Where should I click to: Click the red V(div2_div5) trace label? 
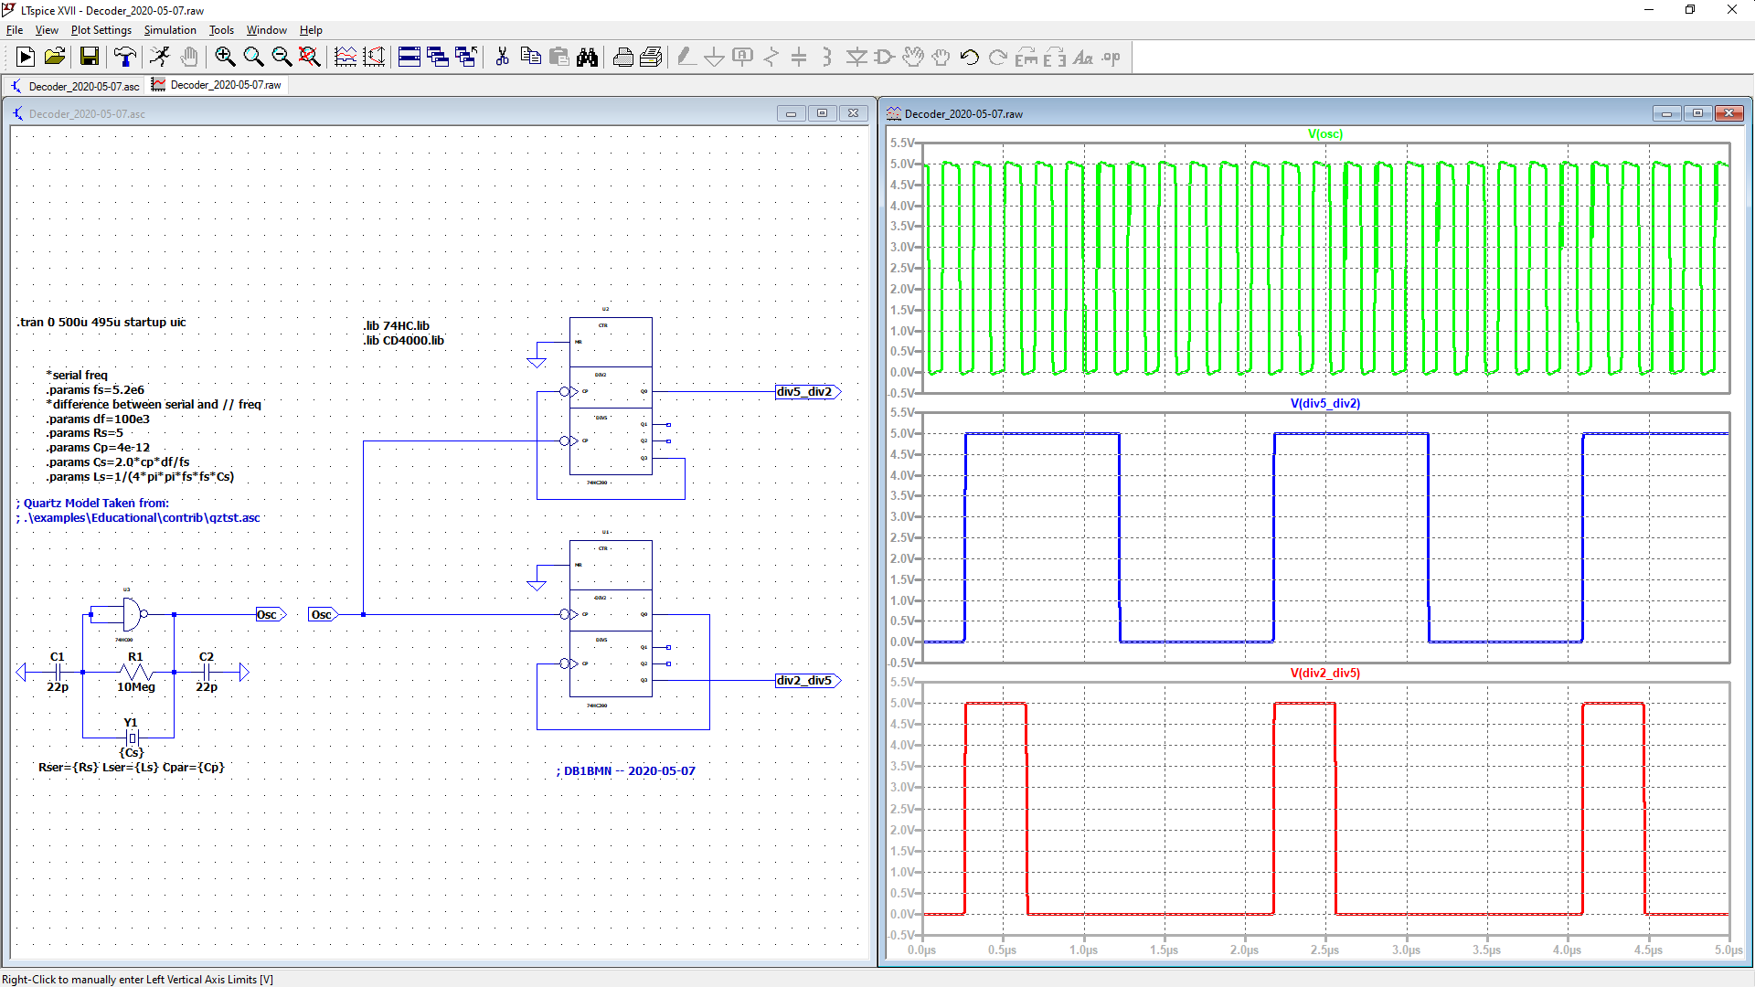(x=1325, y=673)
